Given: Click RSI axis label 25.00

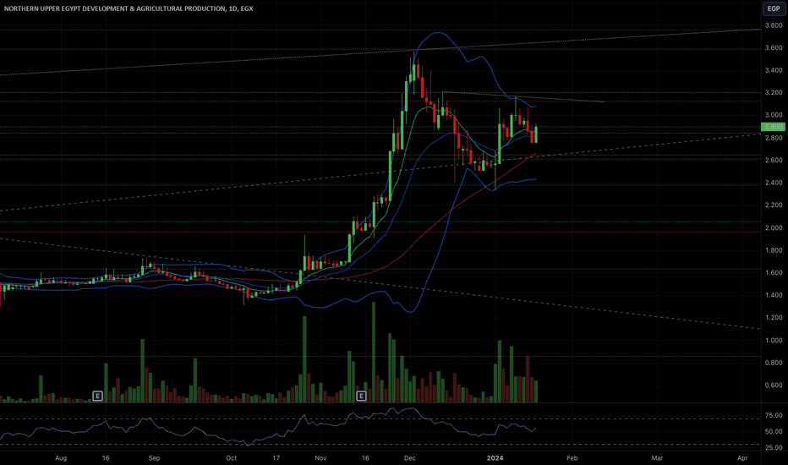Looking at the screenshot, I should [774, 447].
